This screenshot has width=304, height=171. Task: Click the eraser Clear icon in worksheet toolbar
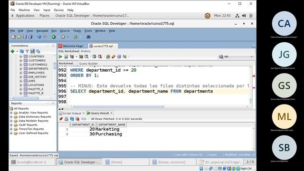tap(114, 57)
